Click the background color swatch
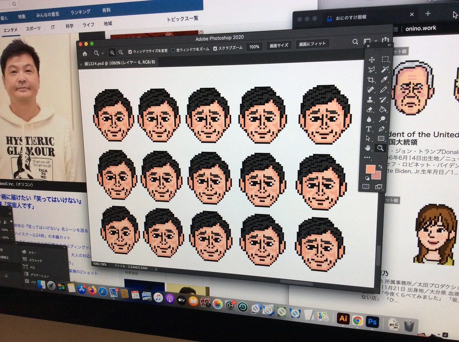Viewport: 459px width, 342px height. [376, 175]
